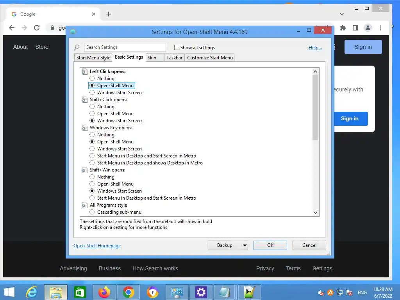Click the Cancel button

pos(309,245)
